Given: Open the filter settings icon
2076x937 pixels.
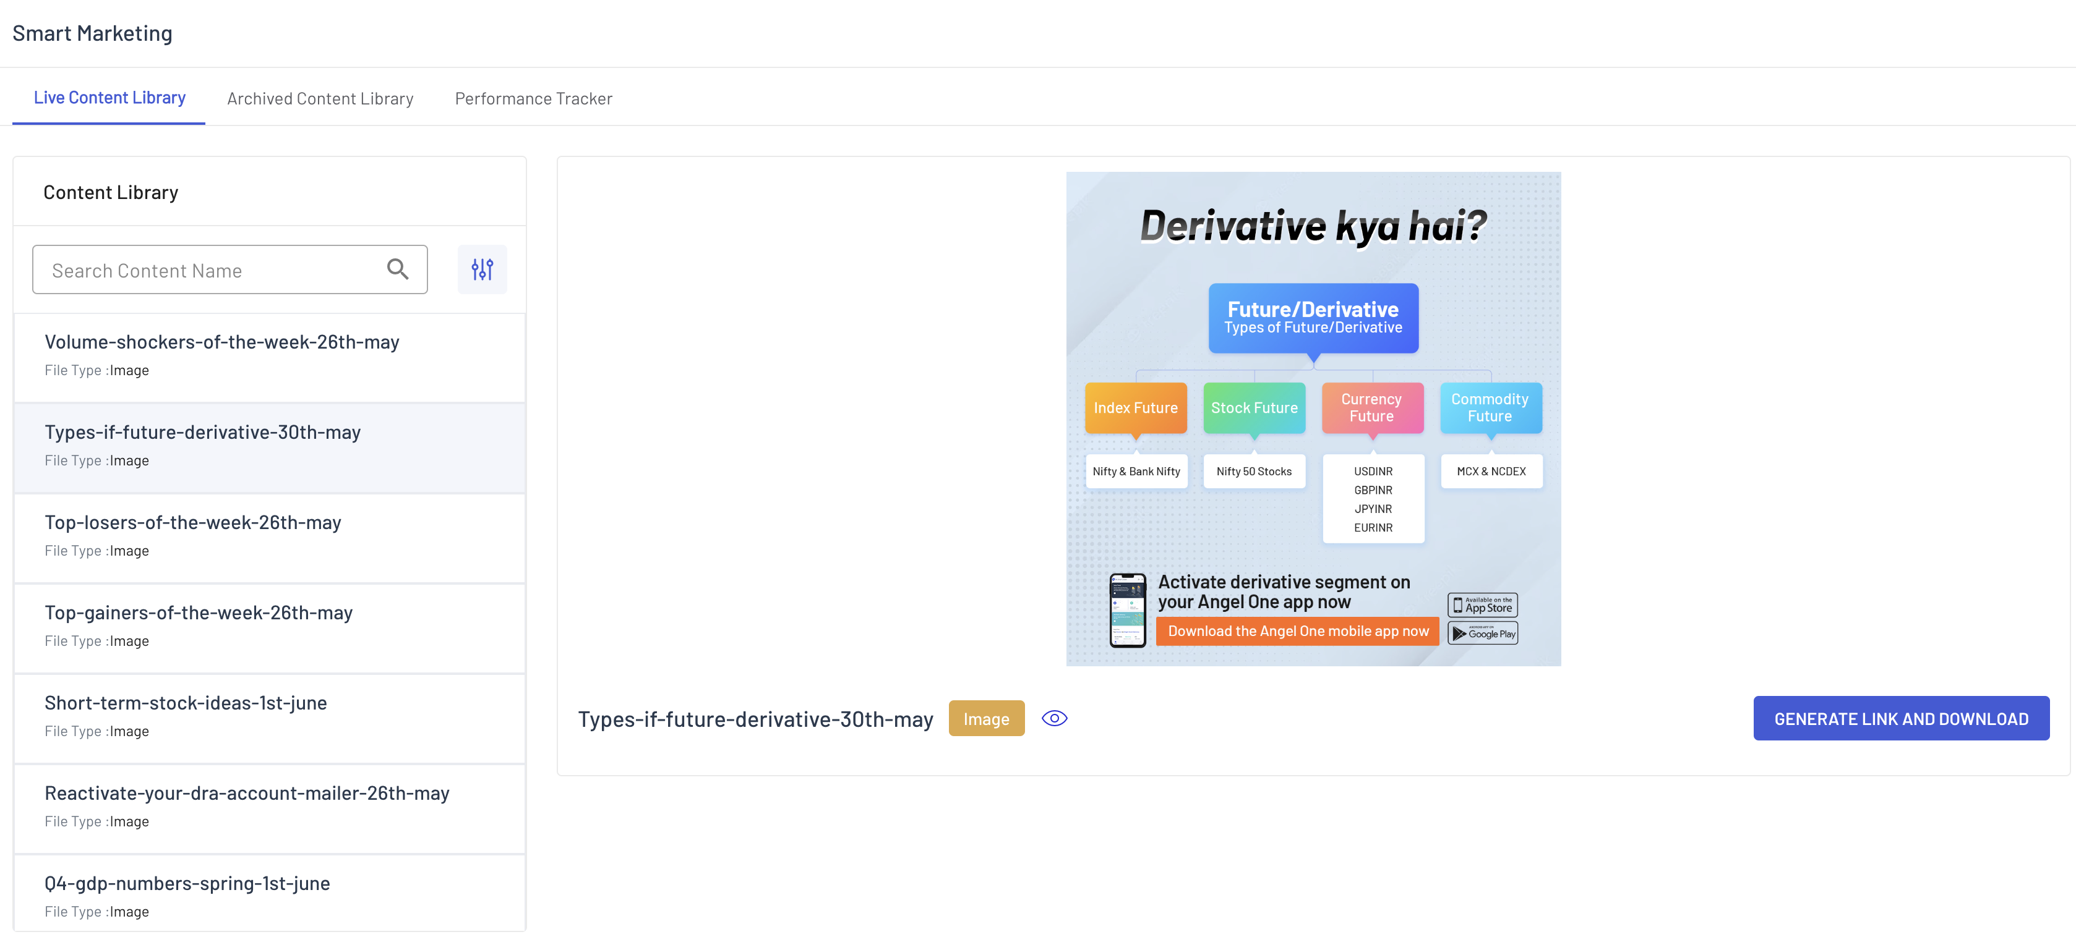Looking at the screenshot, I should click(x=482, y=269).
